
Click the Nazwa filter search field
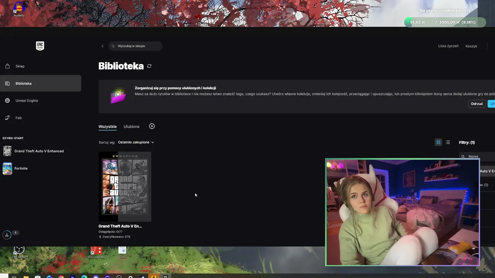pos(477,156)
